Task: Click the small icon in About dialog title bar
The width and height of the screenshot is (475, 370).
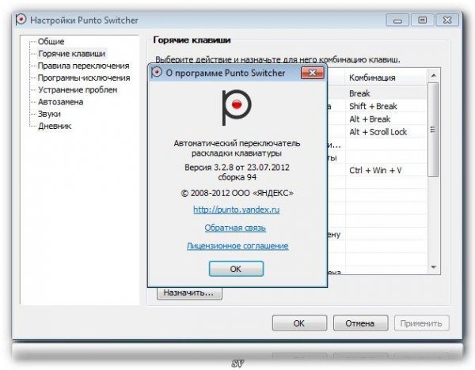Action: 156,73
